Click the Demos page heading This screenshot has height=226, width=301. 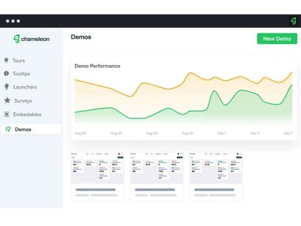pos(81,37)
